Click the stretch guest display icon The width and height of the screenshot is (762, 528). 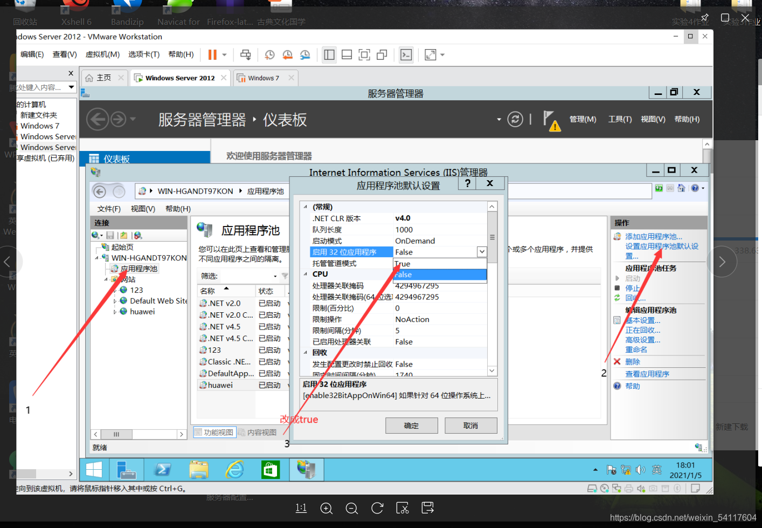pyautogui.click(x=430, y=54)
